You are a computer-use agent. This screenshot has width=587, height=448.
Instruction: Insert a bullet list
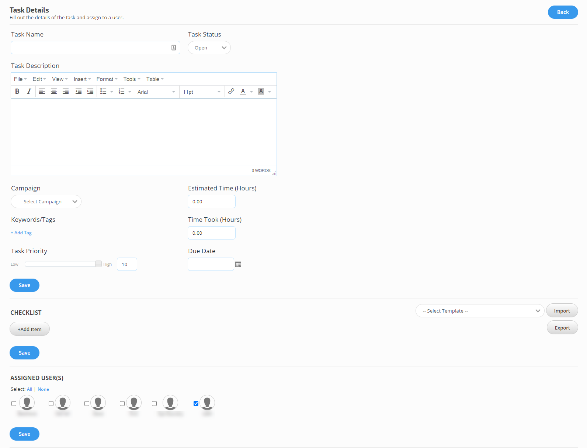pos(103,92)
